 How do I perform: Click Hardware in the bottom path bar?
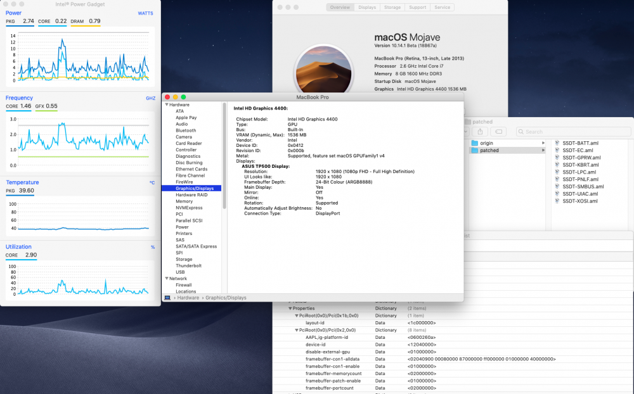pyautogui.click(x=188, y=298)
